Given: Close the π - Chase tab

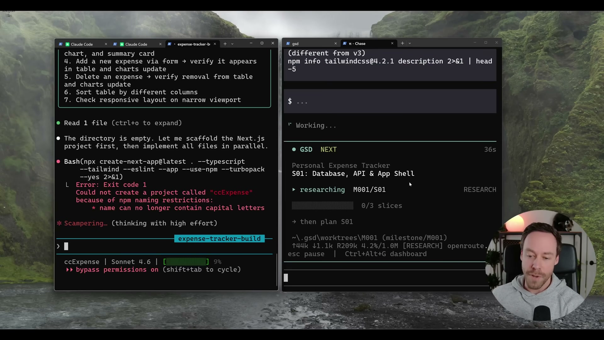Looking at the screenshot, I should click(x=392, y=43).
